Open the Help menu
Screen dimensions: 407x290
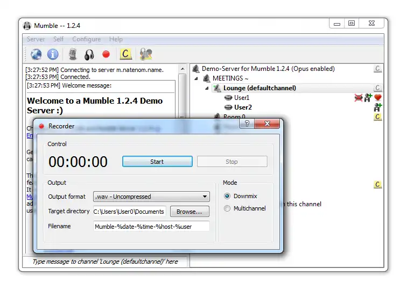point(116,39)
